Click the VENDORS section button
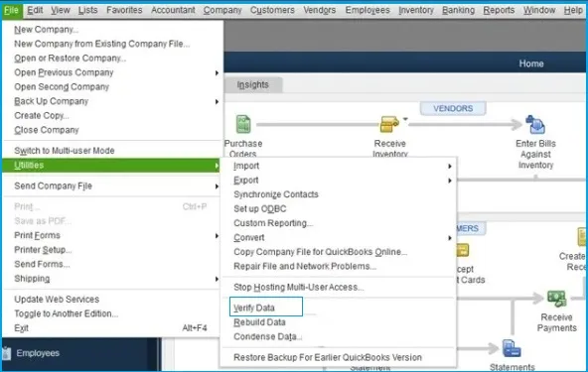The image size is (588, 372). point(453,109)
